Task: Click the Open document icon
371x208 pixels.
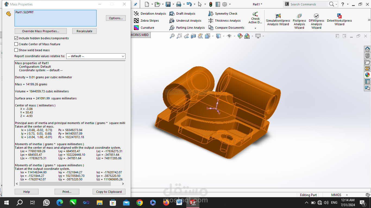Action: point(157,4)
